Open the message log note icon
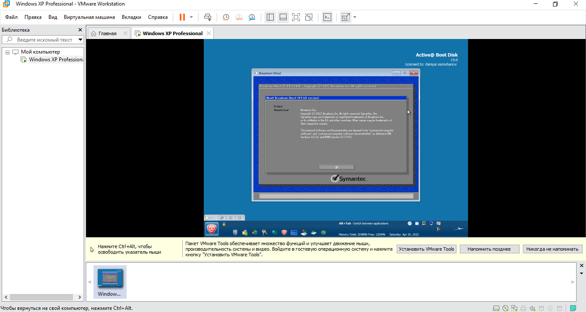 (573, 308)
